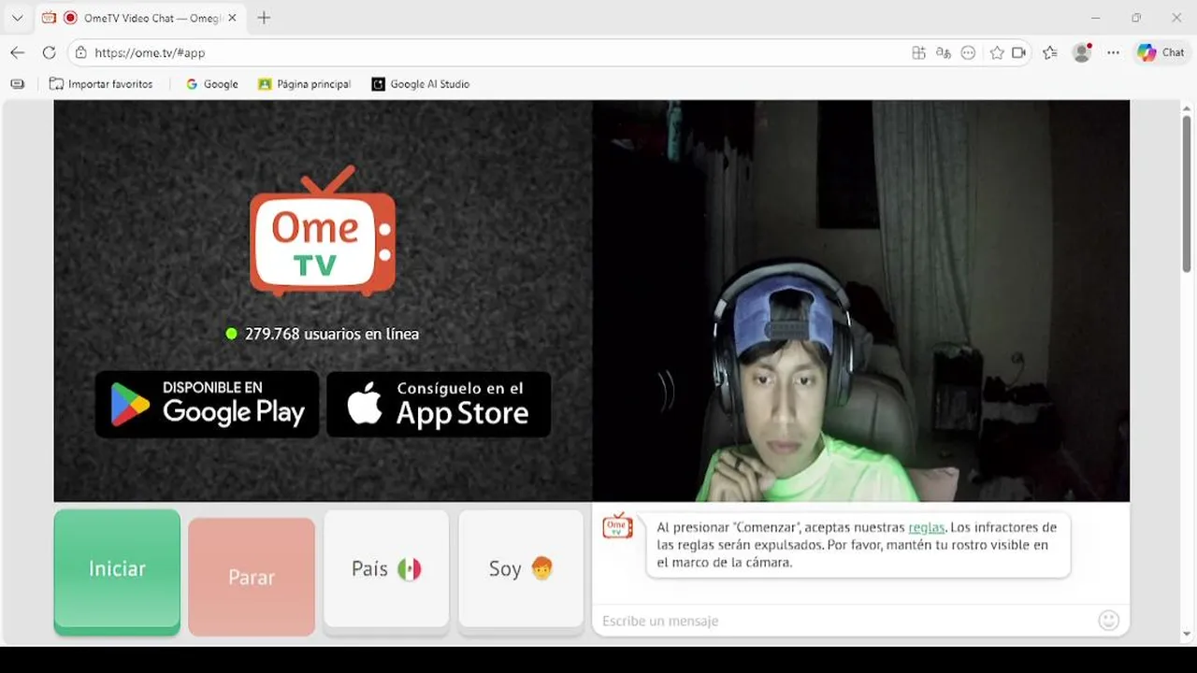Close the OmeTV Video Chat tab

coord(232,18)
